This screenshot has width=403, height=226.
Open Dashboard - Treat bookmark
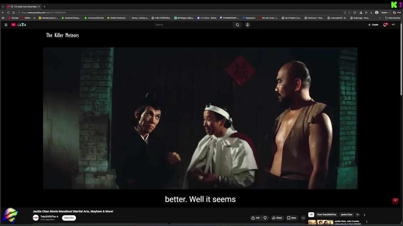[x=314, y=18]
